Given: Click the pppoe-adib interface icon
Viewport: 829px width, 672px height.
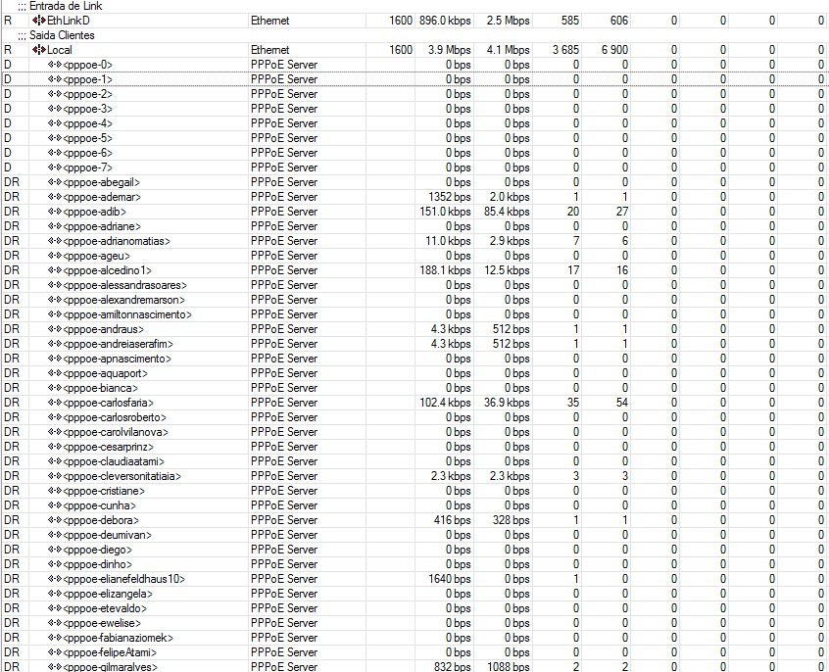Looking at the screenshot, I should coord(55,212).
